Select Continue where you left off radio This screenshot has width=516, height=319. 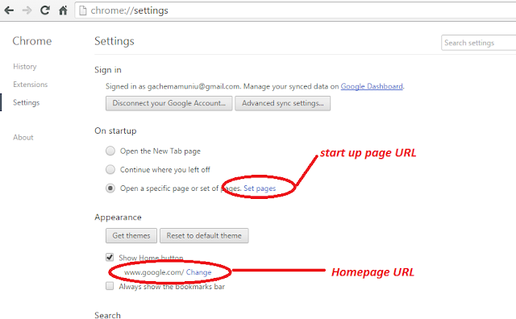click(x=110, y=170)
